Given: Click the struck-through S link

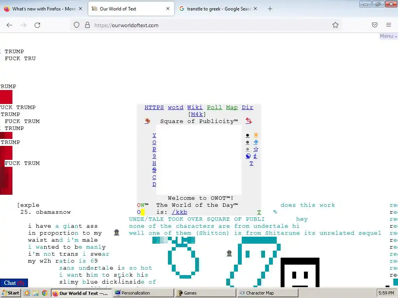Looking at the screenshot, I should [x=154, y=170].
